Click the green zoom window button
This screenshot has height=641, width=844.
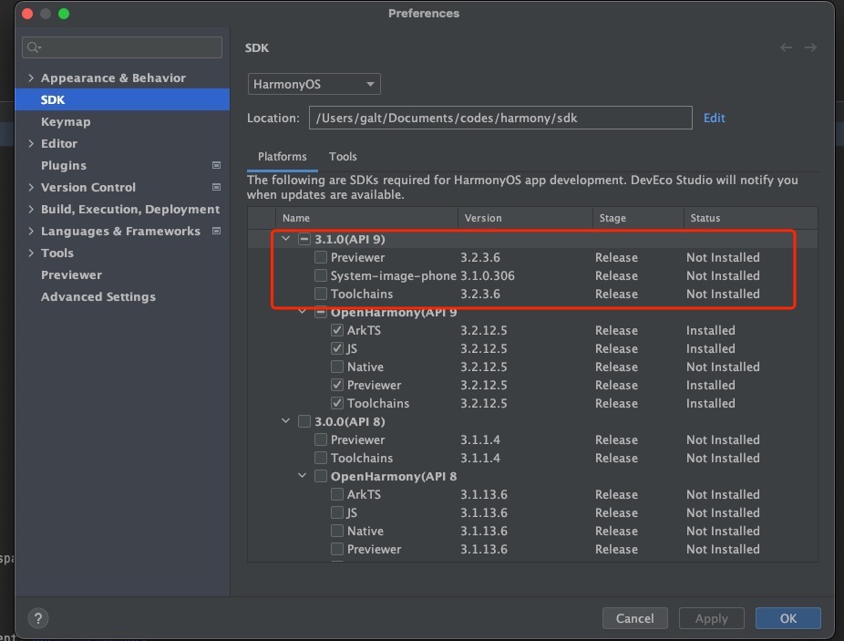[64, 14]
